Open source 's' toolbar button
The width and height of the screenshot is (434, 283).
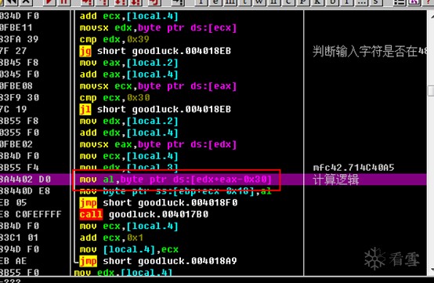[376, 2]
